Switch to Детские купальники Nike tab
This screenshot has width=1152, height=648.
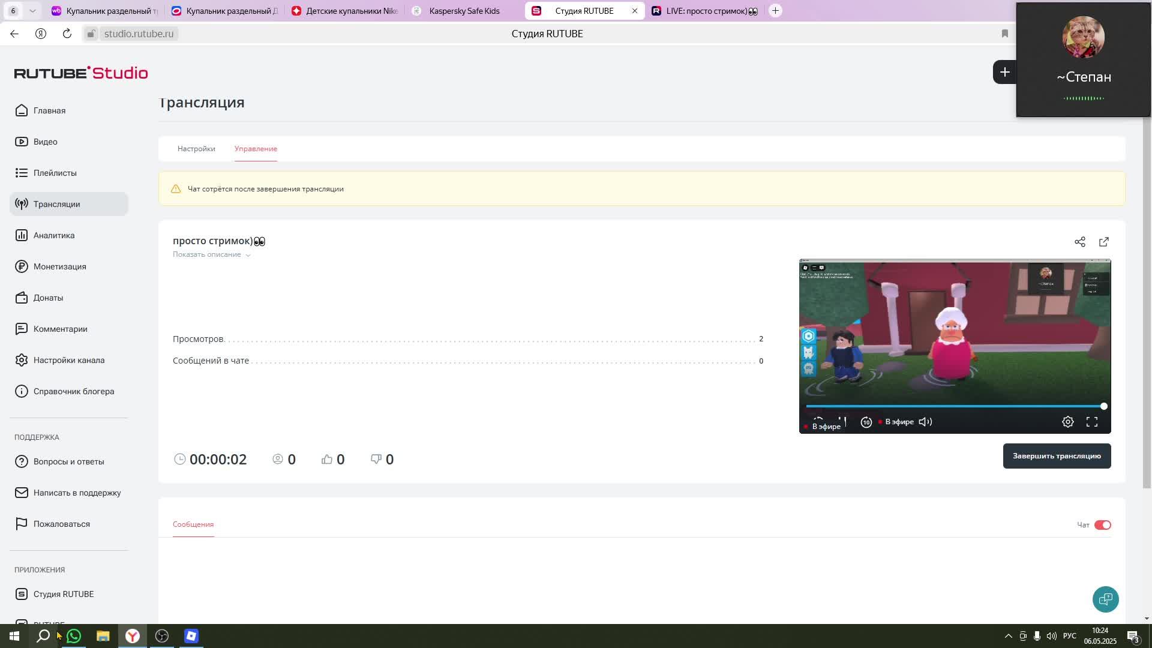[x=344, y=11]
